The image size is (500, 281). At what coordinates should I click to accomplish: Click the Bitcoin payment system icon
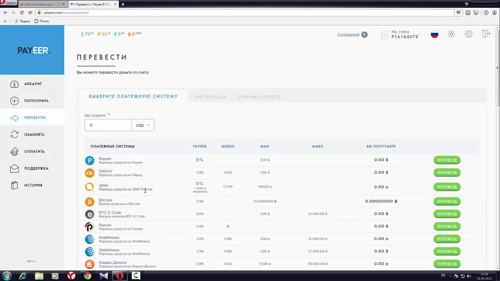(89, 201)
